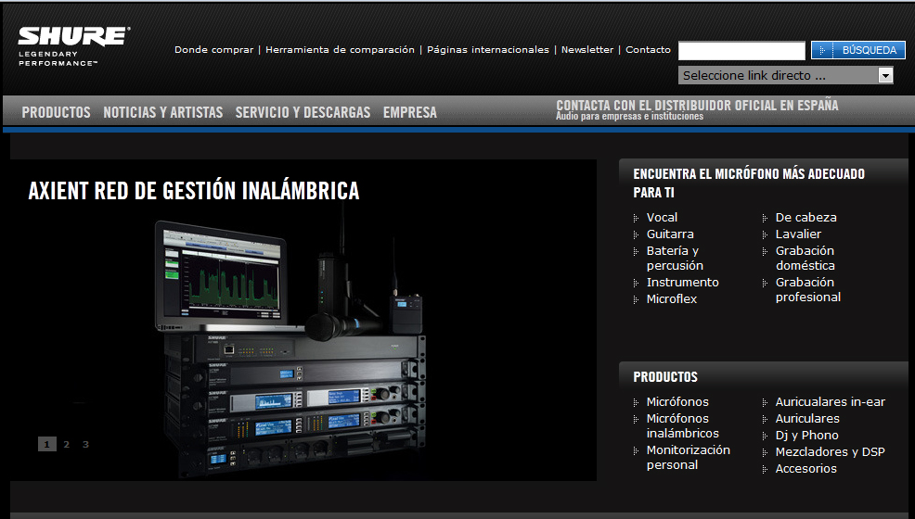Open the Contacto link

648,50
